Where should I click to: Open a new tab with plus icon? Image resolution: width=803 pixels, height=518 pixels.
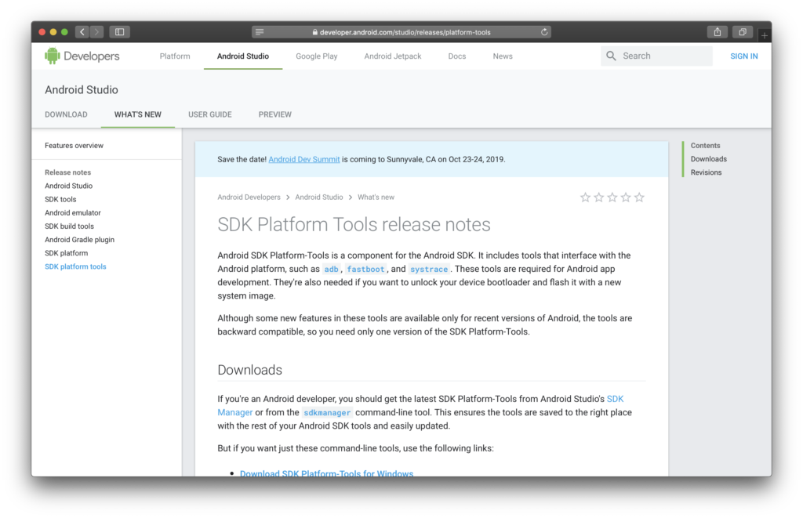(x=765, y=35)
